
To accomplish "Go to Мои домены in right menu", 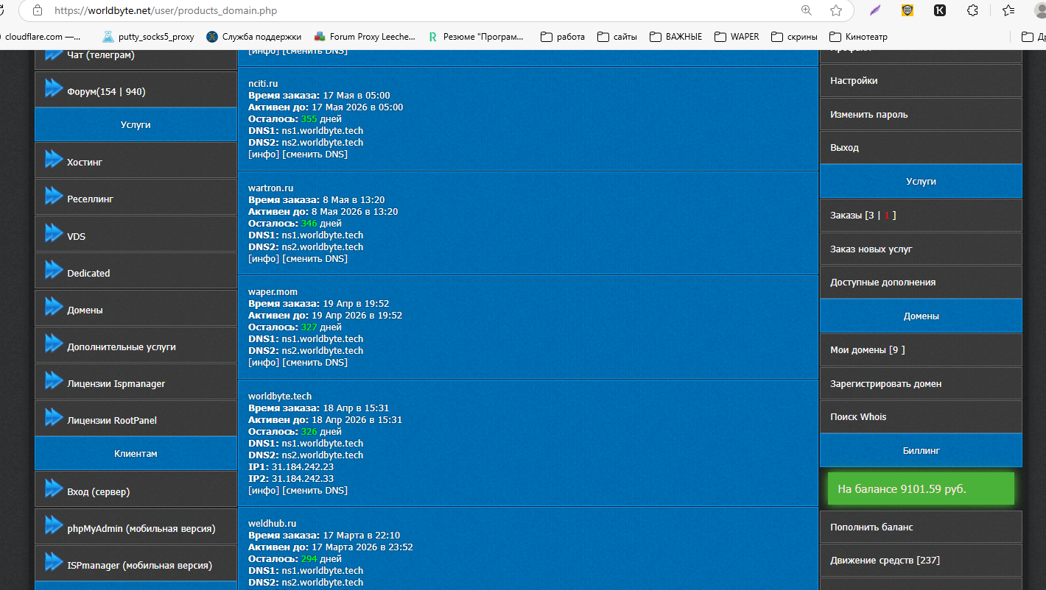I will point(867,350).
